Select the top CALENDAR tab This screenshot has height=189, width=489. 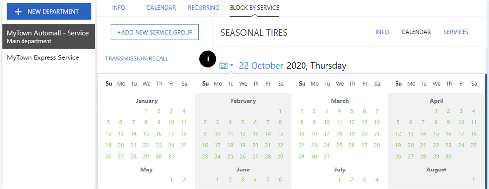[x=161, y=7]
